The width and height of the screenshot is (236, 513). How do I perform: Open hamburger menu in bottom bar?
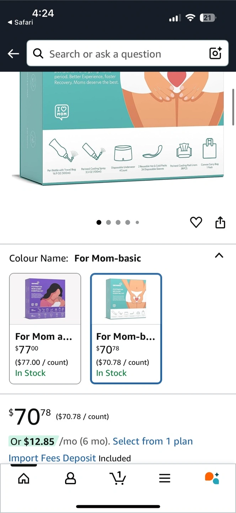coord(165,478)
